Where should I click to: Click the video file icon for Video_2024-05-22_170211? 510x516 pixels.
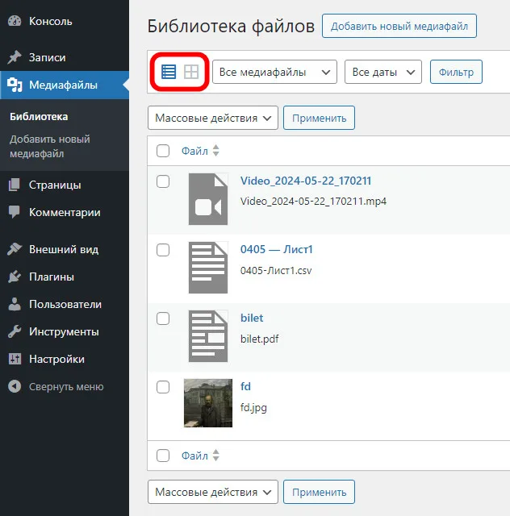208,199
